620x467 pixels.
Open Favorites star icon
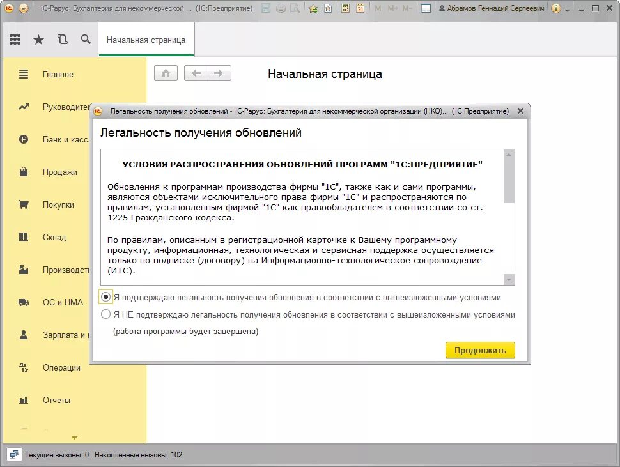39,40
